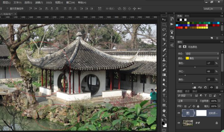Screen dimensions: 224x132
Task: Open the 颜色 colors dropdown showing 黄色
Action: point(202,58)
